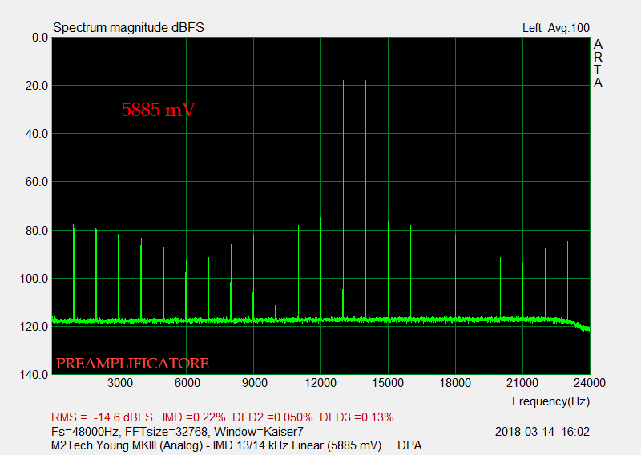This screenshot has width=641, height=455.
Task: Click the 'PREAMPLIFICATORE' red label
Action: 132,363
